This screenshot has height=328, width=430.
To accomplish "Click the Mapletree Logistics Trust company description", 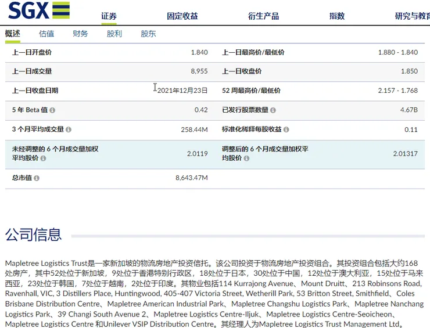I will pos(214,294).
